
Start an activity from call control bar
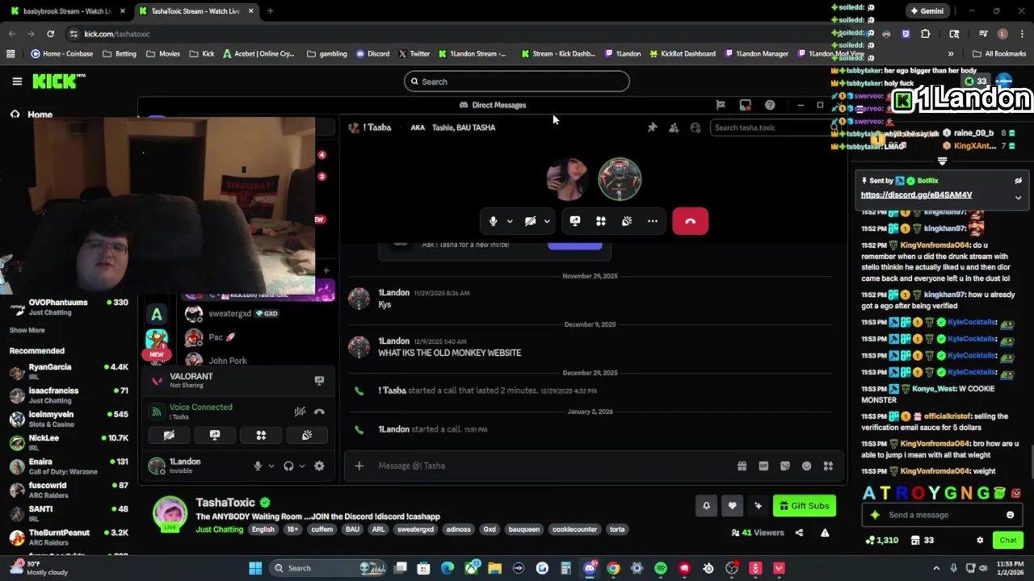[601, 221]
